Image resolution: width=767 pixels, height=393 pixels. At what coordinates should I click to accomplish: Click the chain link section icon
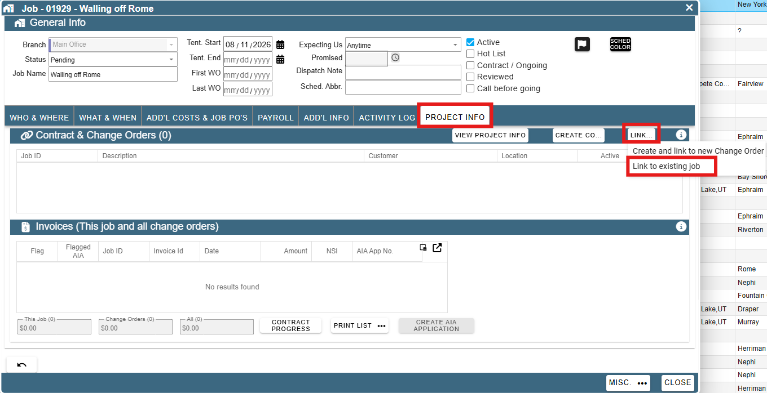pos(27,135)
